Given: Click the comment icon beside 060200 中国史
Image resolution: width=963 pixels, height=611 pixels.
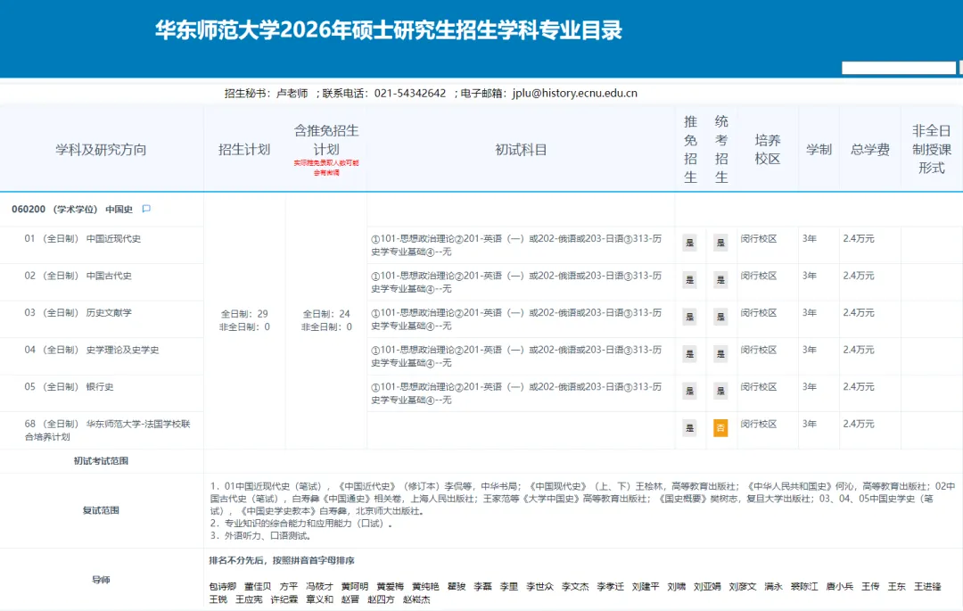Looking at the screenshot, I should (x=146, y=209).
